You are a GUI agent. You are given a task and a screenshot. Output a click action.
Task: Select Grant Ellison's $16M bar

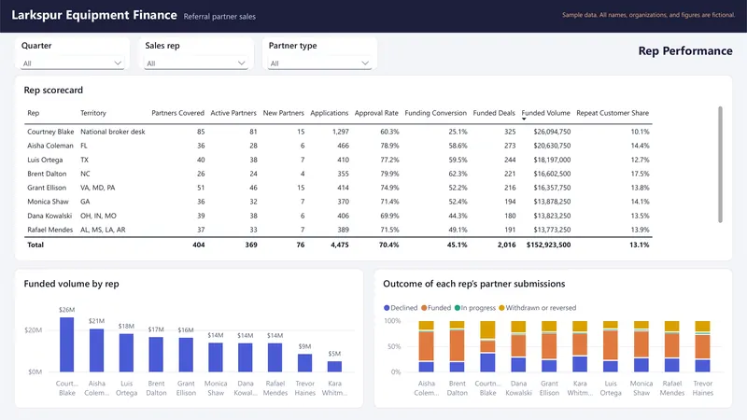[186, 355]
